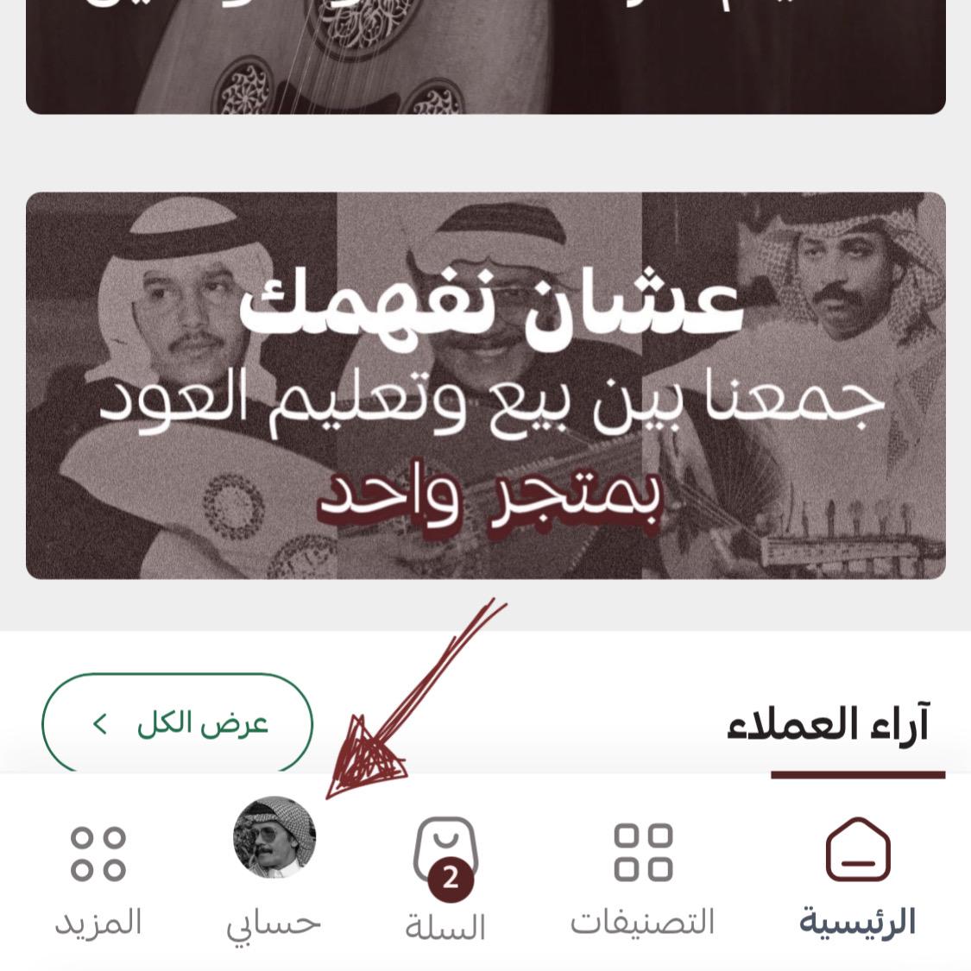Tap the top oud banner image
Viewport: 971px width, 971px height.
pos(485,57)
